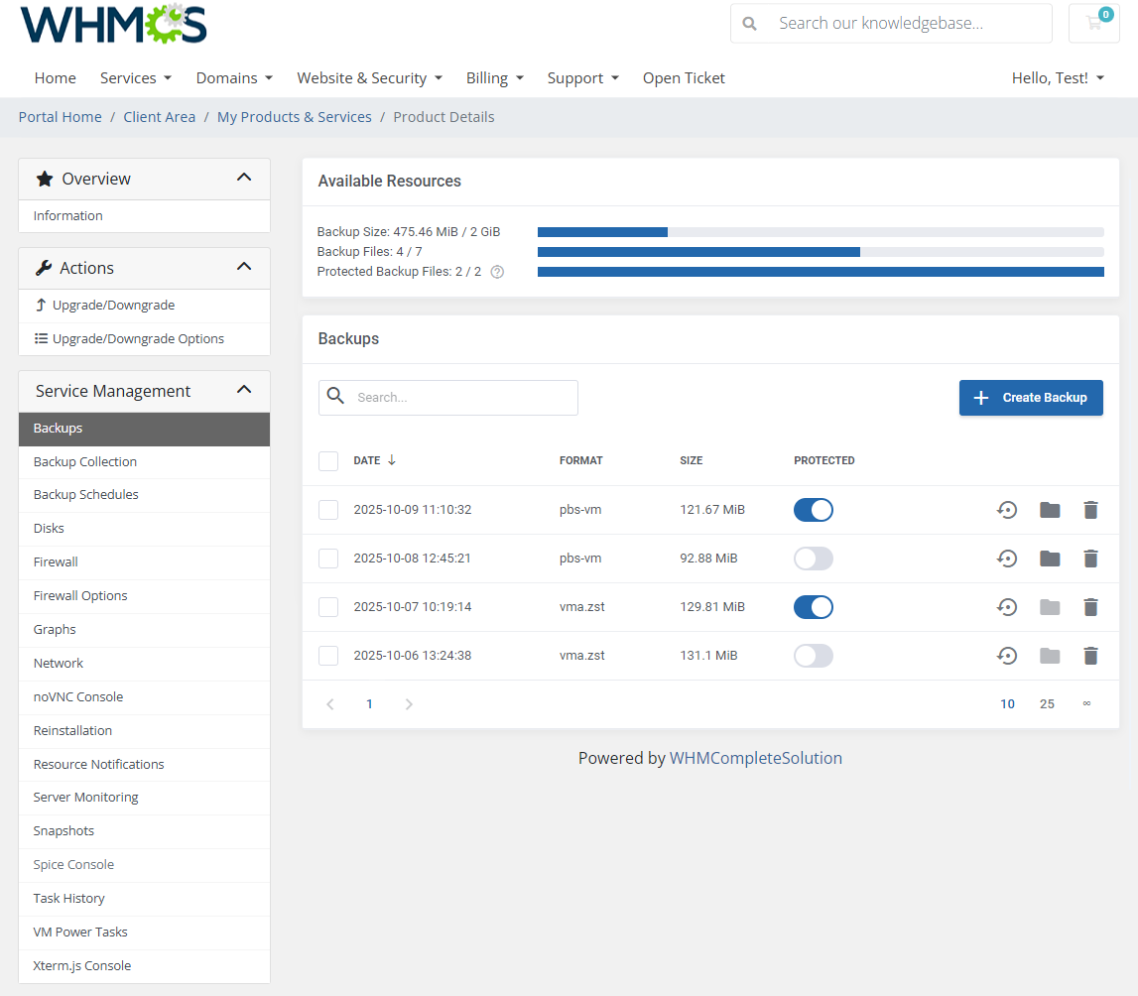The image size is (1138, 996).
Task: Visit the WHMCompleteSolution link
Action: pos(755,758)
